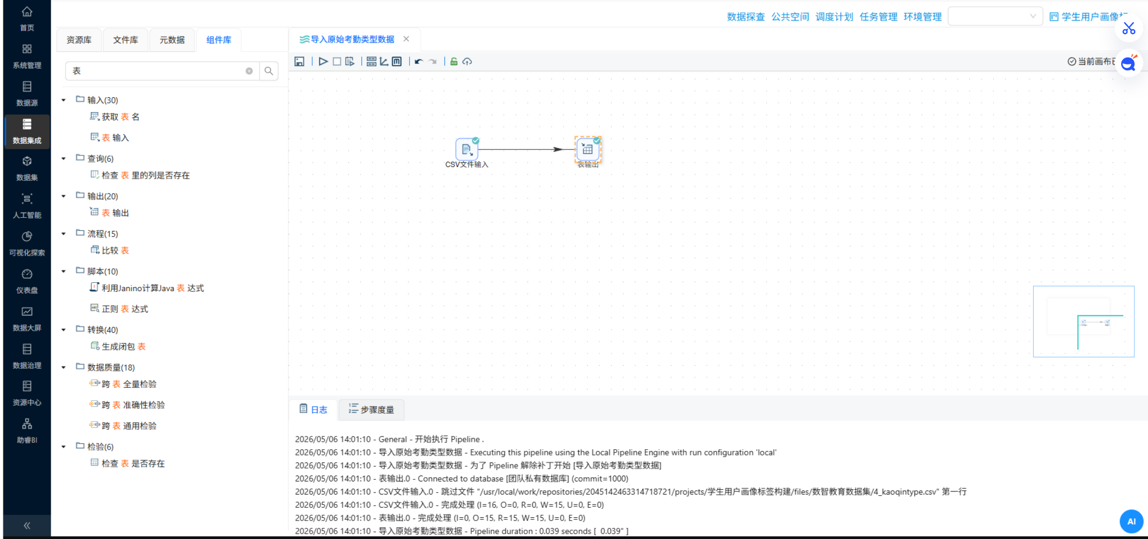Open 仪表盘 in the sidebar
This screenshot has height=539, width=1148.
click(x=27, y=281)
